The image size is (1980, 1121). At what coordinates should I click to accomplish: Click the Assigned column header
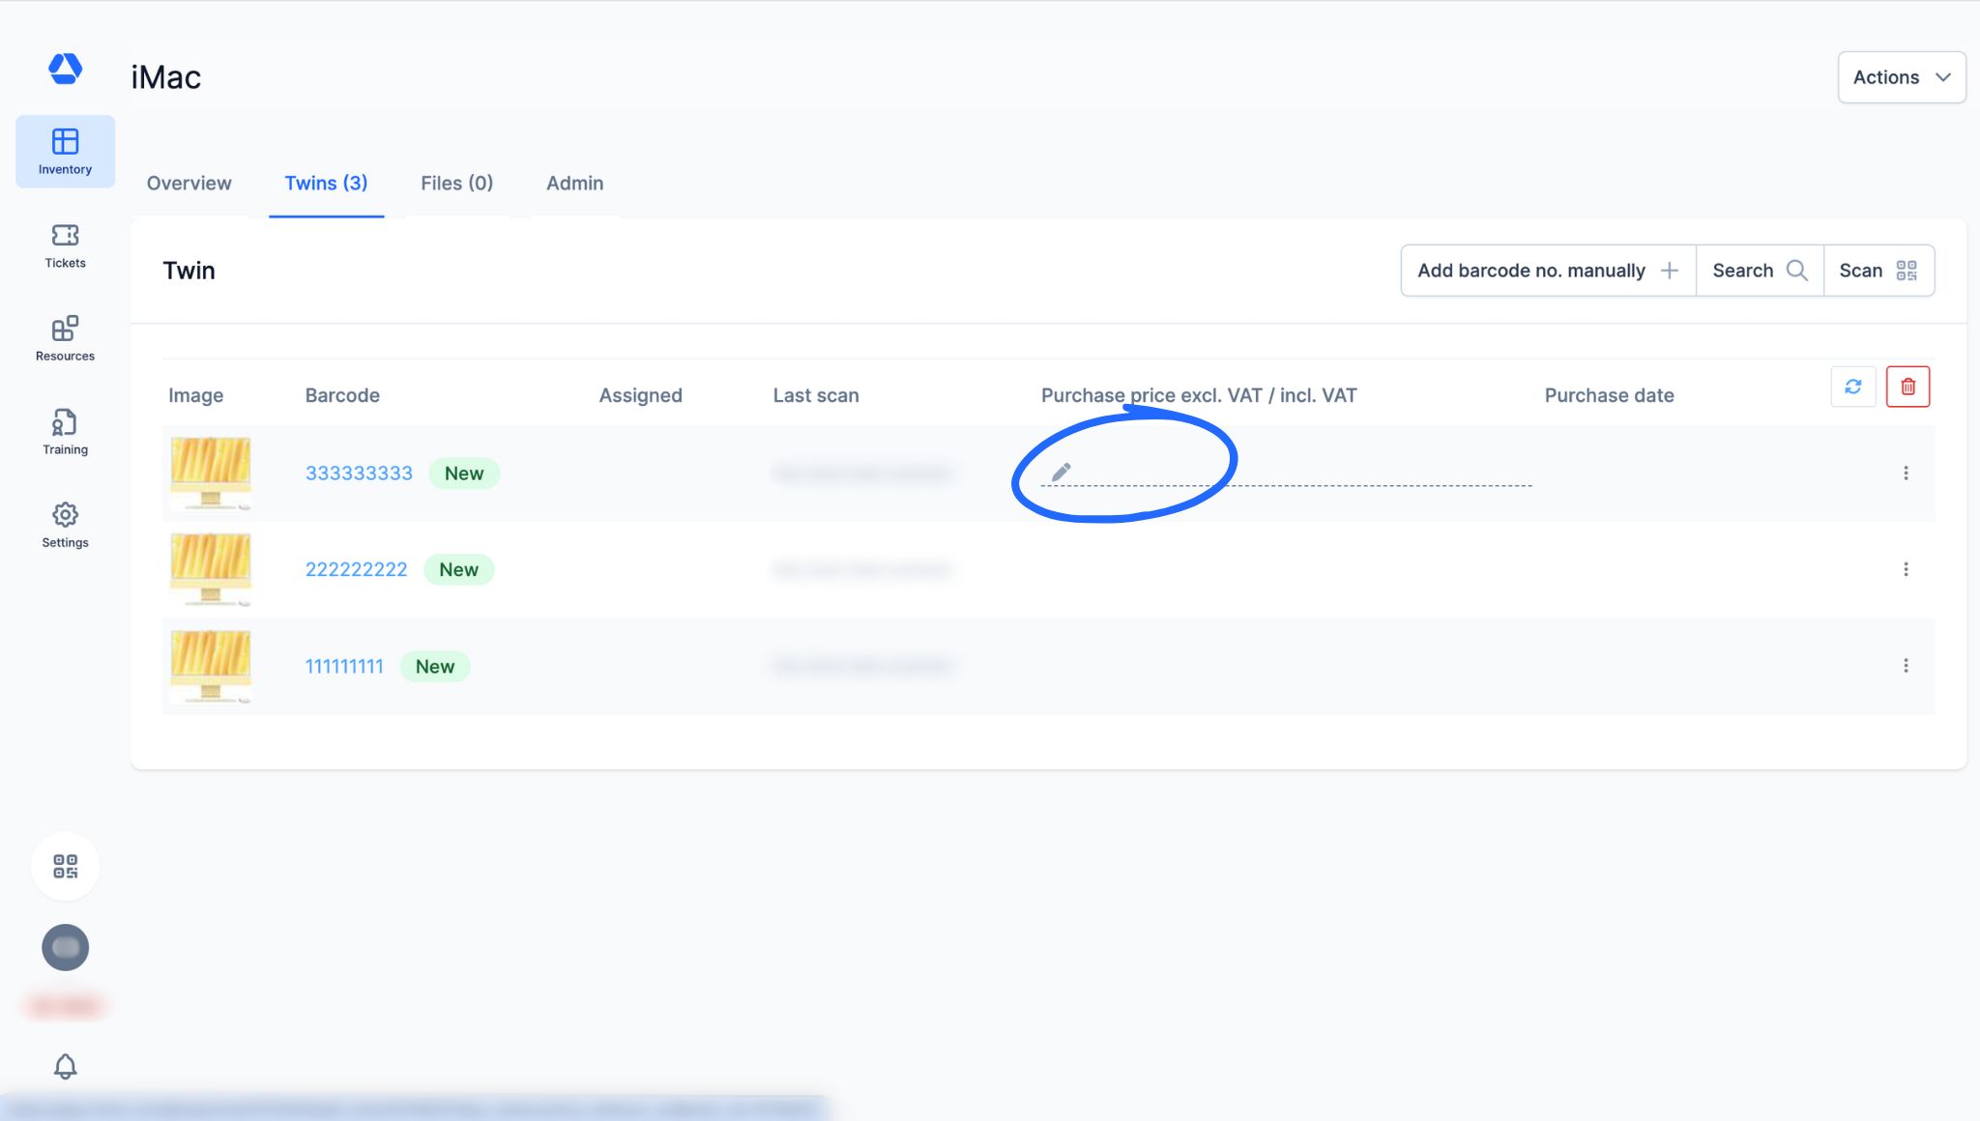[x=640, y=395]
